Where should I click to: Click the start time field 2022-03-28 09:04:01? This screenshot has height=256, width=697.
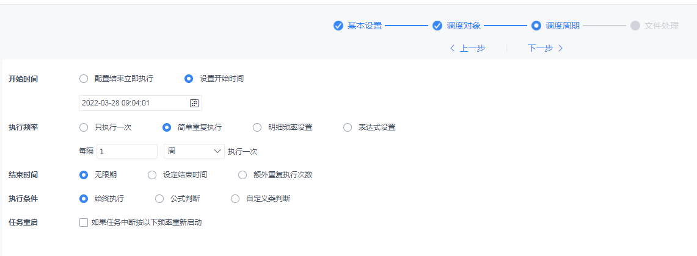click(140, 103)
